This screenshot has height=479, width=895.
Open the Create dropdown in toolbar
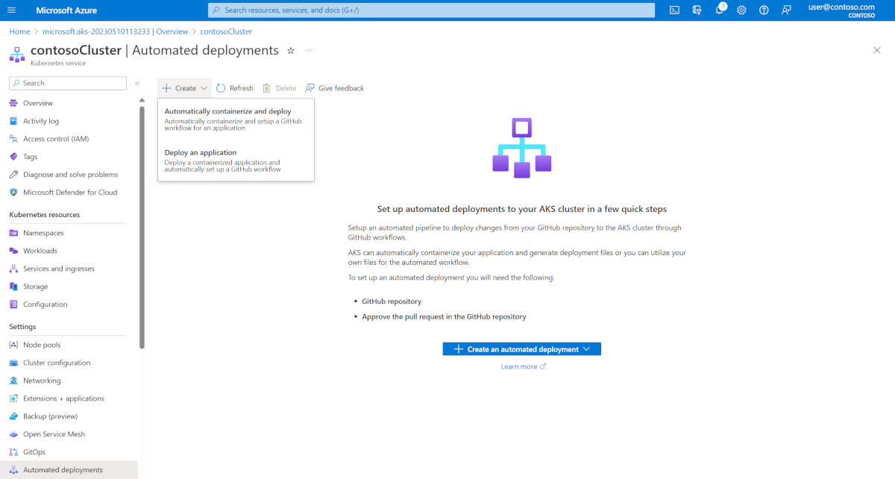[x=184, y=88]
